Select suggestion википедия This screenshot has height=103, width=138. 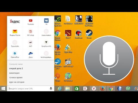pyautogui.click(x=14, y=73)
